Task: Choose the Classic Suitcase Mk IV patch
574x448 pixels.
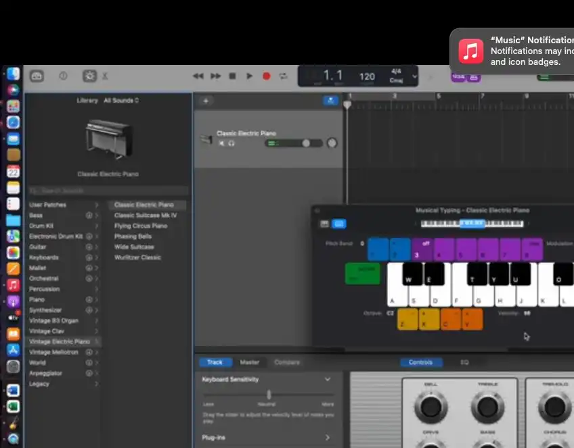Action: [146, 216]
